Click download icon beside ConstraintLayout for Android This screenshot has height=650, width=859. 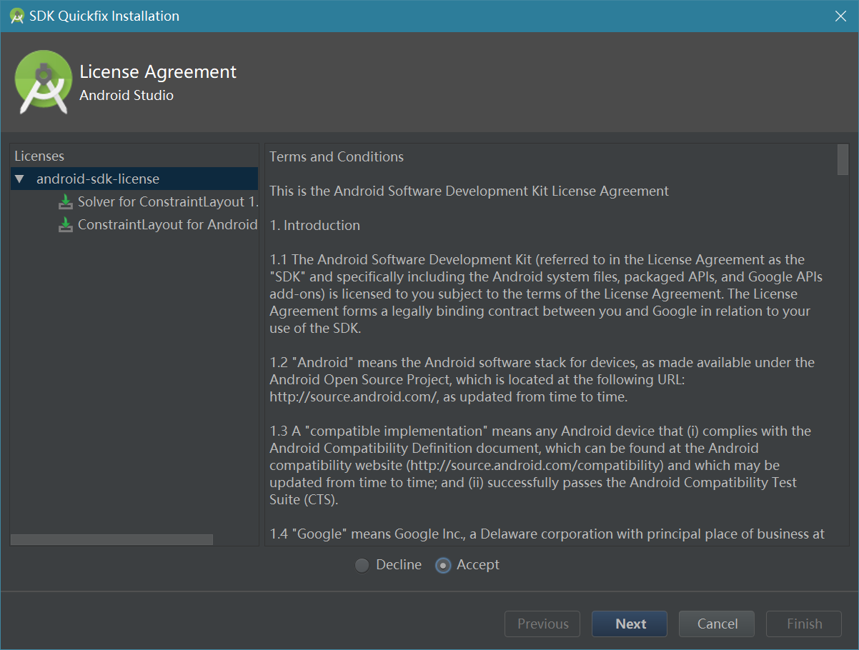66,225
